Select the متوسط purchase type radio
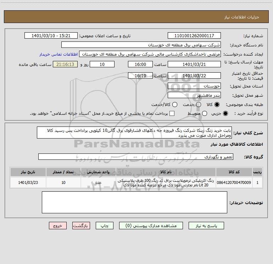273x264 pixels. [205, 113]
